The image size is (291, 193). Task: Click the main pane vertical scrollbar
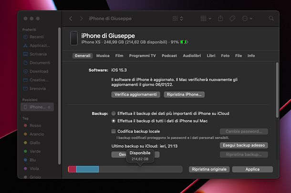tap(277, 90)
